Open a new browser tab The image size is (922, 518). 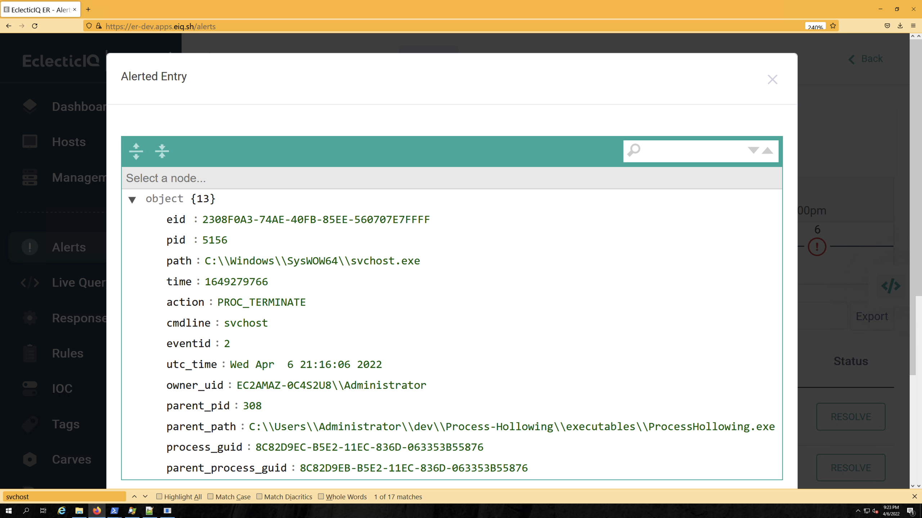coord(88,9)
